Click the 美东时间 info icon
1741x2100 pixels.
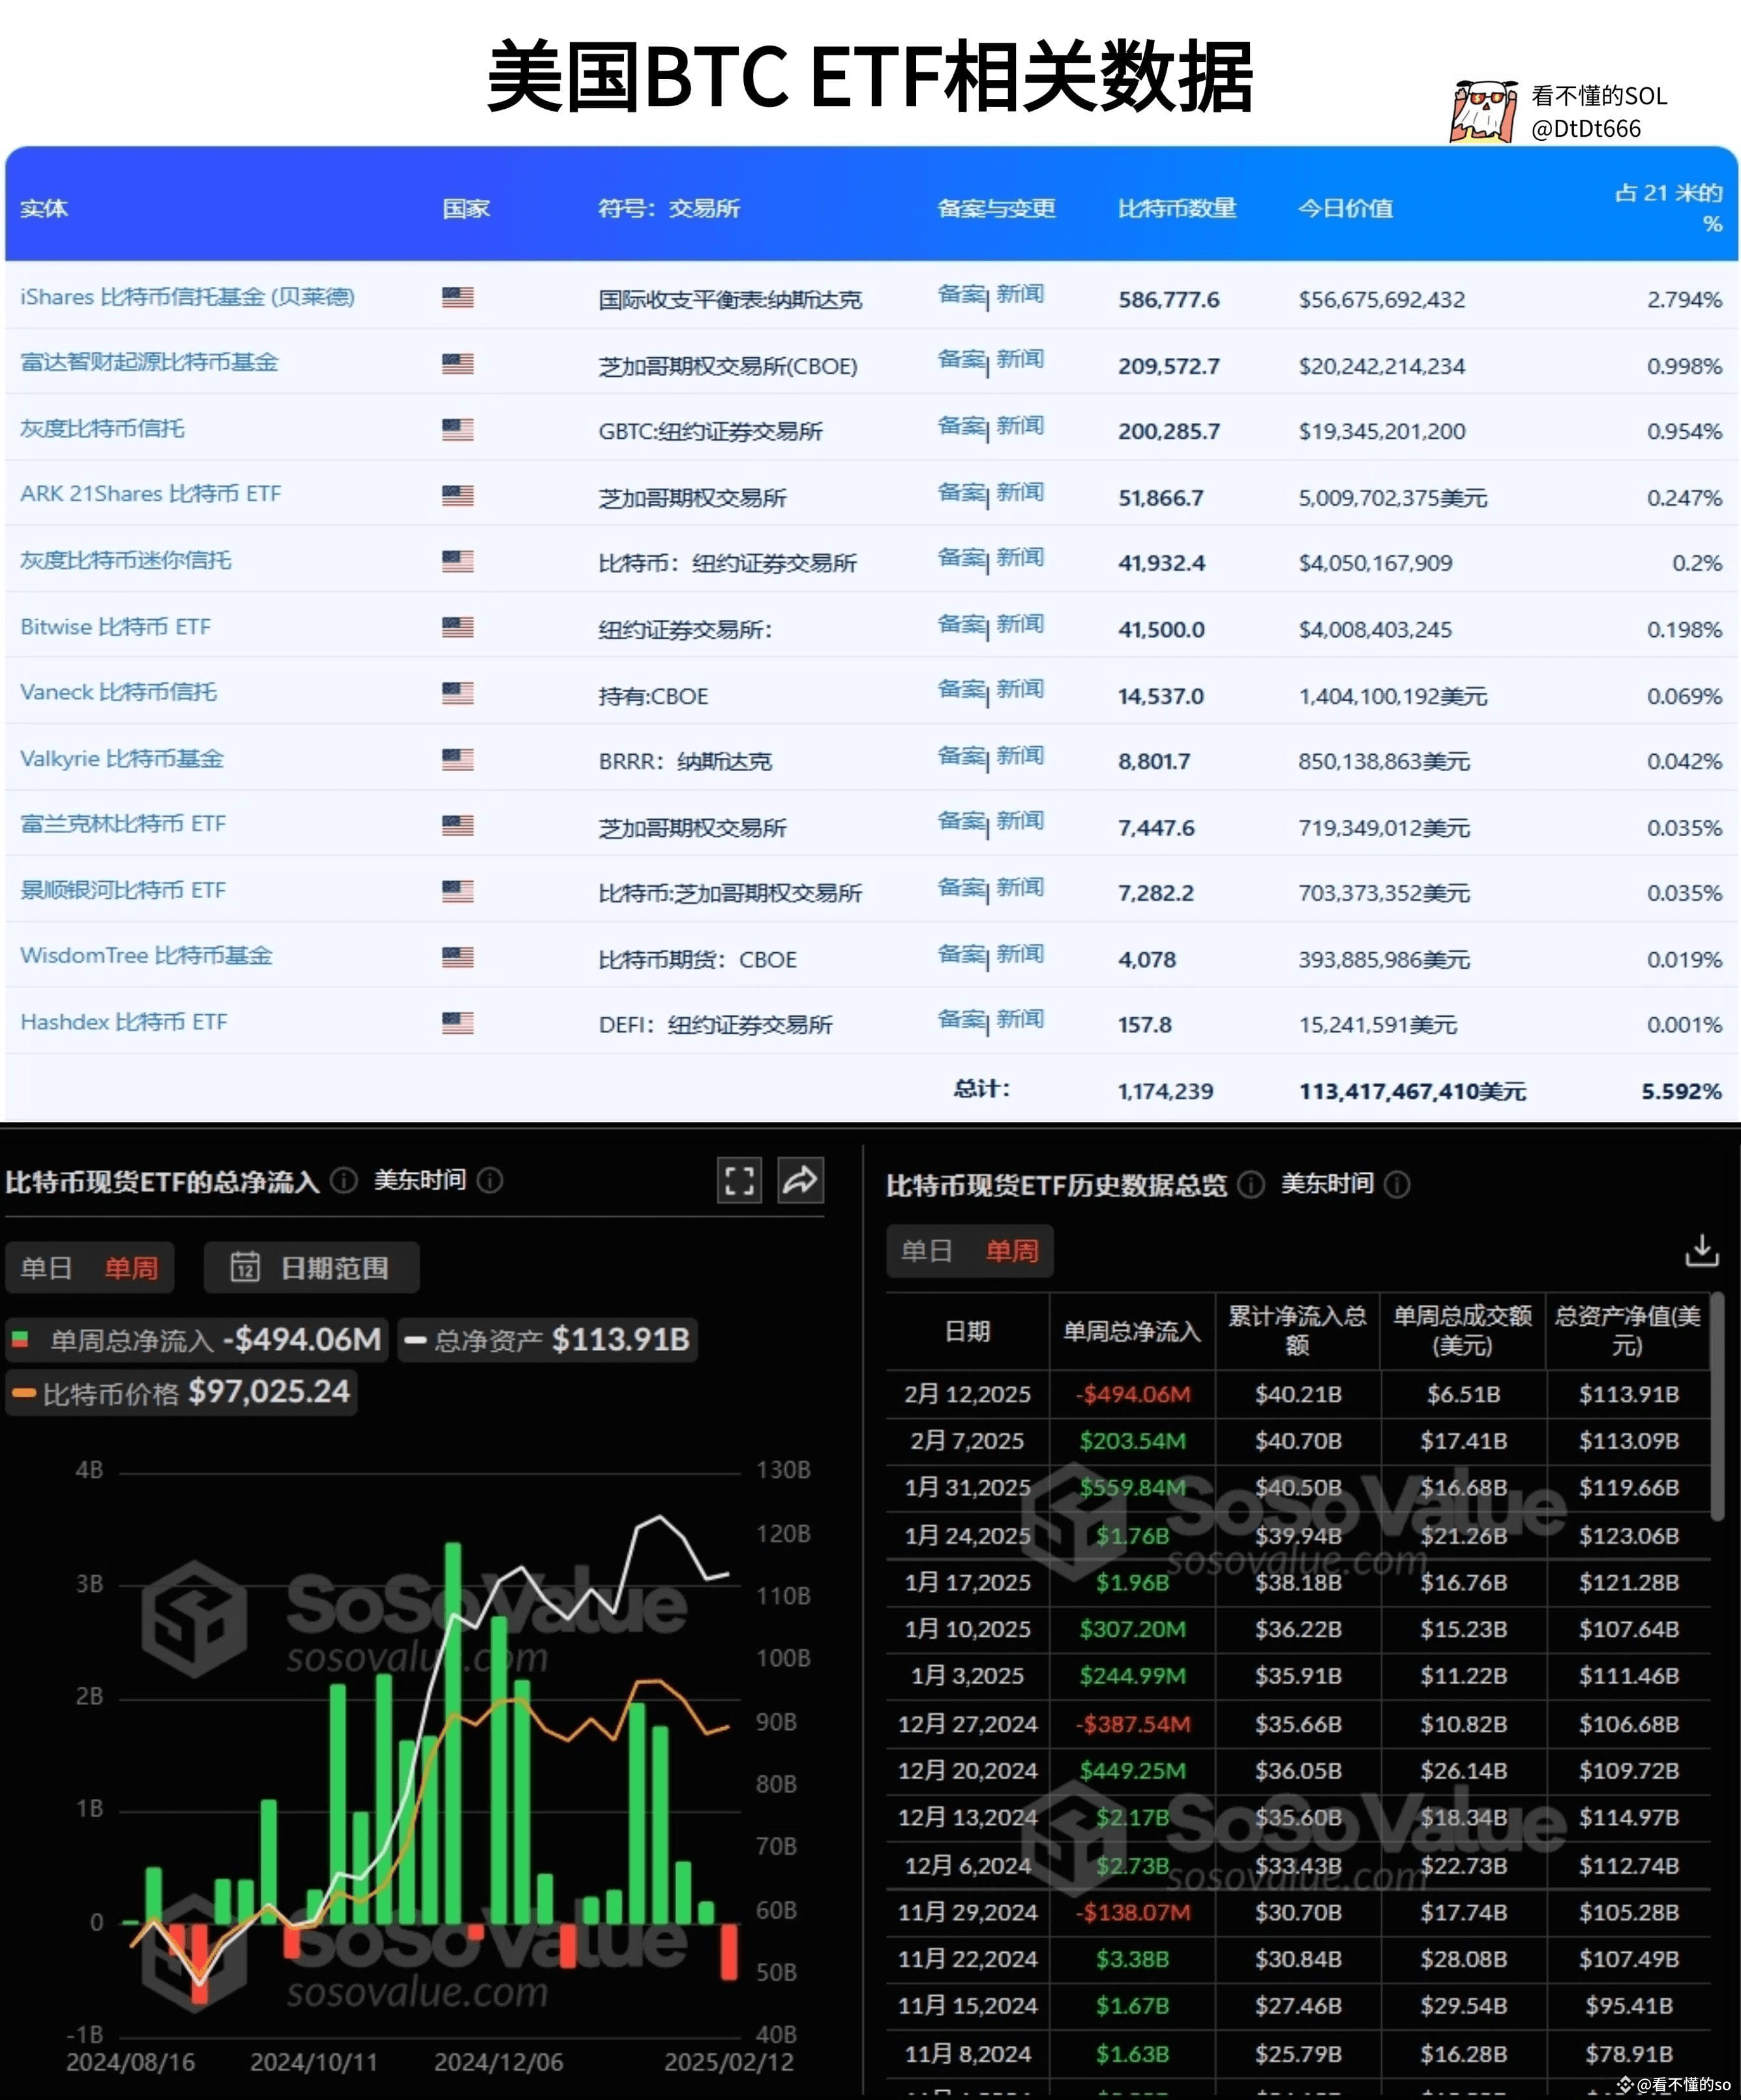click(x=489, y=1180)
